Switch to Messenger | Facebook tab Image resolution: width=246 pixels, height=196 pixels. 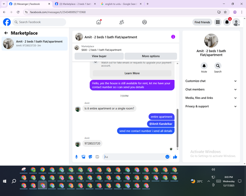(30, 4)
